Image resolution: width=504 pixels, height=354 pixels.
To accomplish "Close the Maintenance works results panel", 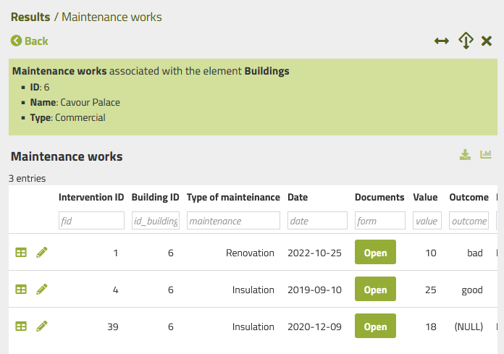I will [x=487, y=41].
